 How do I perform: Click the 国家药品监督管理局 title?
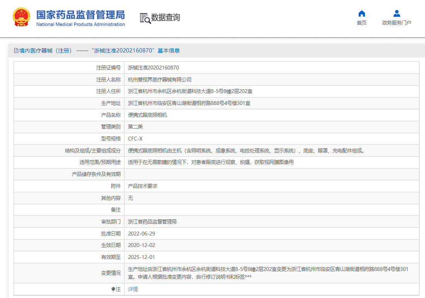pyautogui.click(x=80, y=15)
